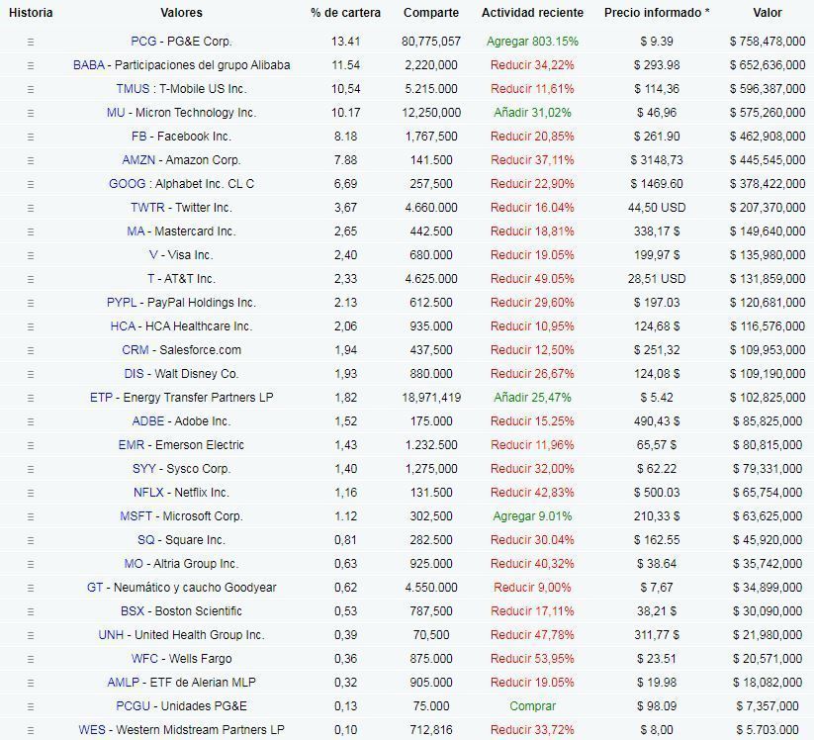814x740 pixels.
Task: Sort by the Valores column header
Action: point(182,13)
